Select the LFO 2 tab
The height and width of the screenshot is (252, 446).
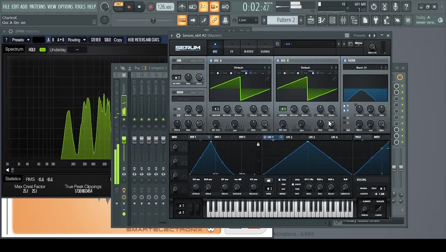[x=289, y=137]
